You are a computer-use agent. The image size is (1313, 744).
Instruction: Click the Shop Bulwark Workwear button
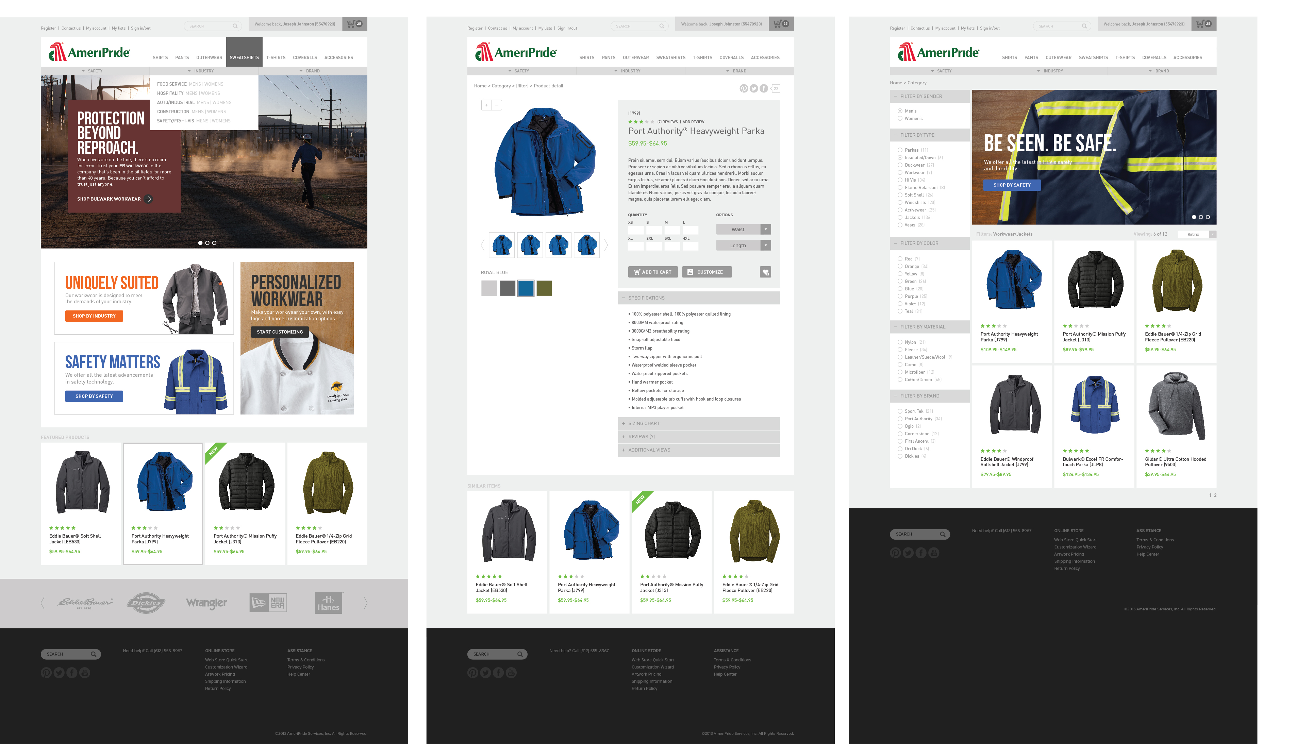click(x=115, y=199)
